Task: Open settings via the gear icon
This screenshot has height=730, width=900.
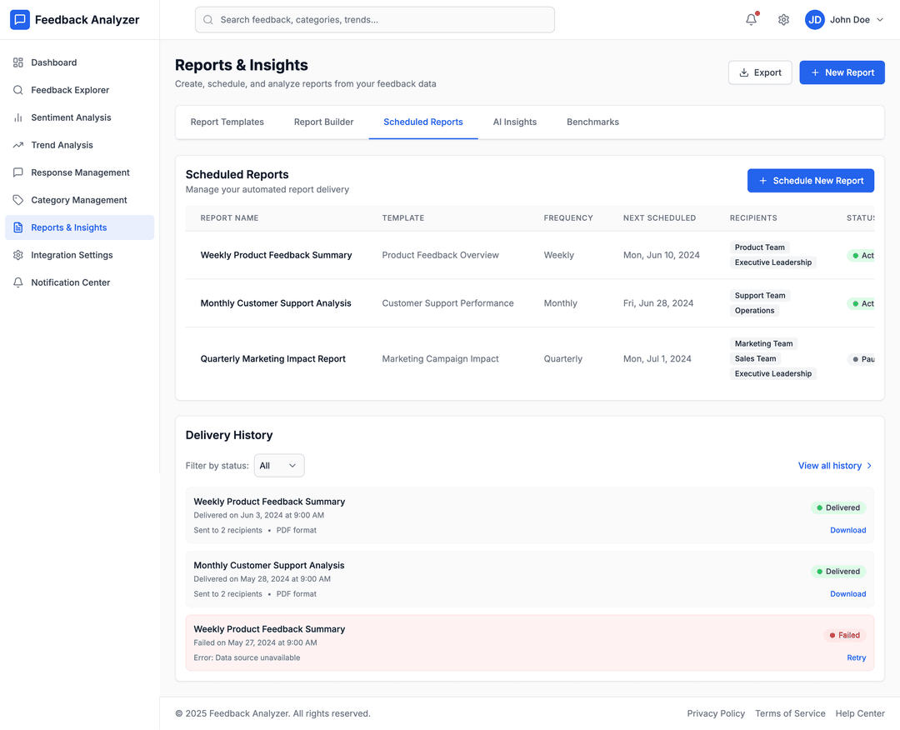Action: (x=783, y=20)
